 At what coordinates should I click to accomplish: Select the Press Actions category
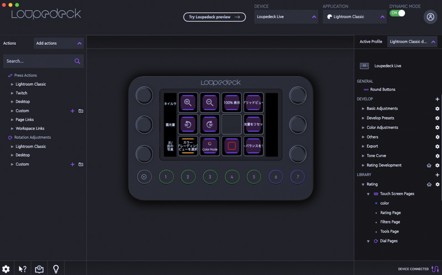pyautogui.click(x=25, y=75)
